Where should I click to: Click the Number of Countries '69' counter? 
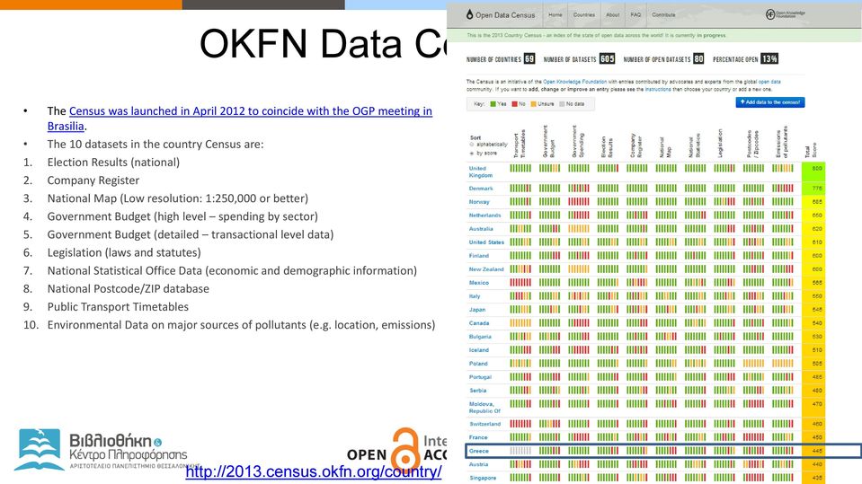click(529, 58)
